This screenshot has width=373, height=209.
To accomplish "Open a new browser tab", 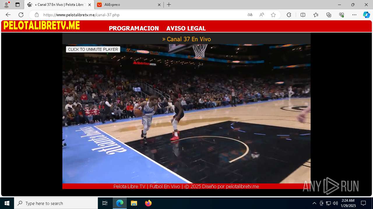I will click(169, 5).
